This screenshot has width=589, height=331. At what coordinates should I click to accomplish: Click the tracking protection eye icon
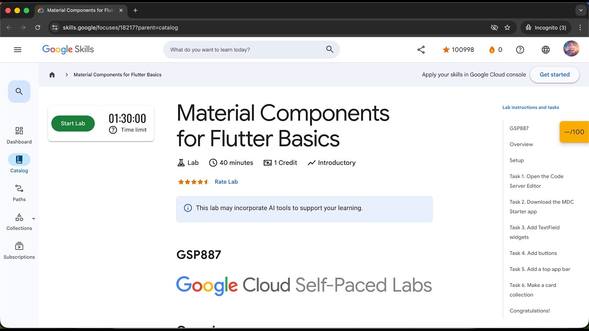coord(494,28)
